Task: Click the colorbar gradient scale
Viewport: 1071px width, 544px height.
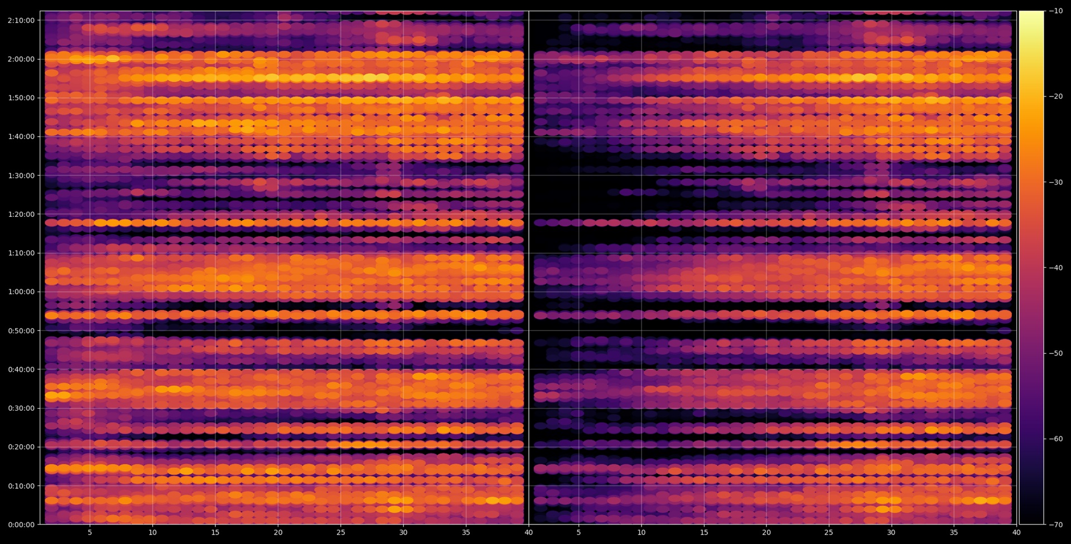Action: [x=1031, y=268]
